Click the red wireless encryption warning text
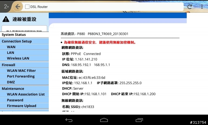 (100, 42)
